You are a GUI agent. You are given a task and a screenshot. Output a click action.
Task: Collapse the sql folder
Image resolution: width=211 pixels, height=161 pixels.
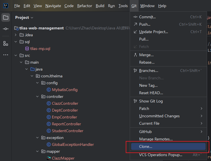16,42
